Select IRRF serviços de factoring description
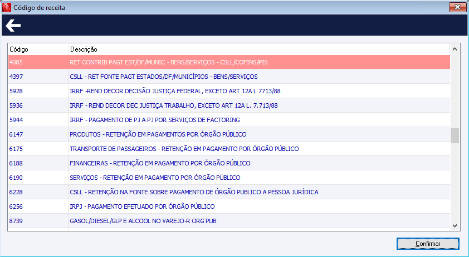 point(155,120)
